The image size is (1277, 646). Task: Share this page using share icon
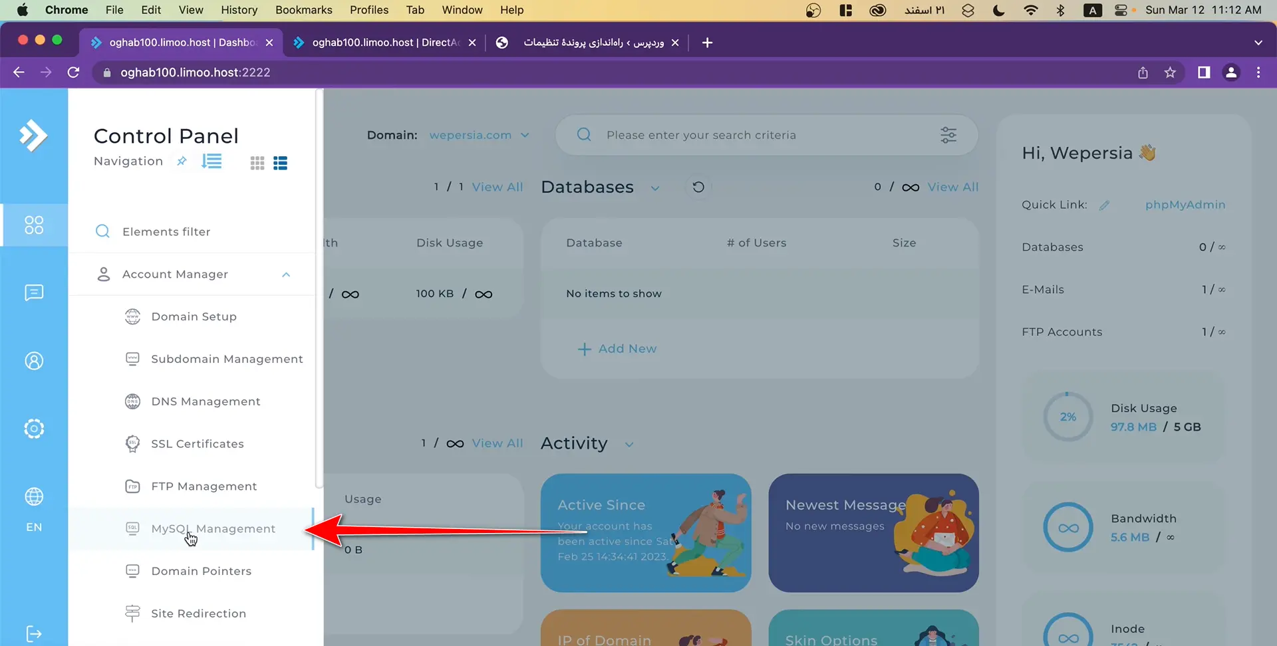pos(1143,72)
